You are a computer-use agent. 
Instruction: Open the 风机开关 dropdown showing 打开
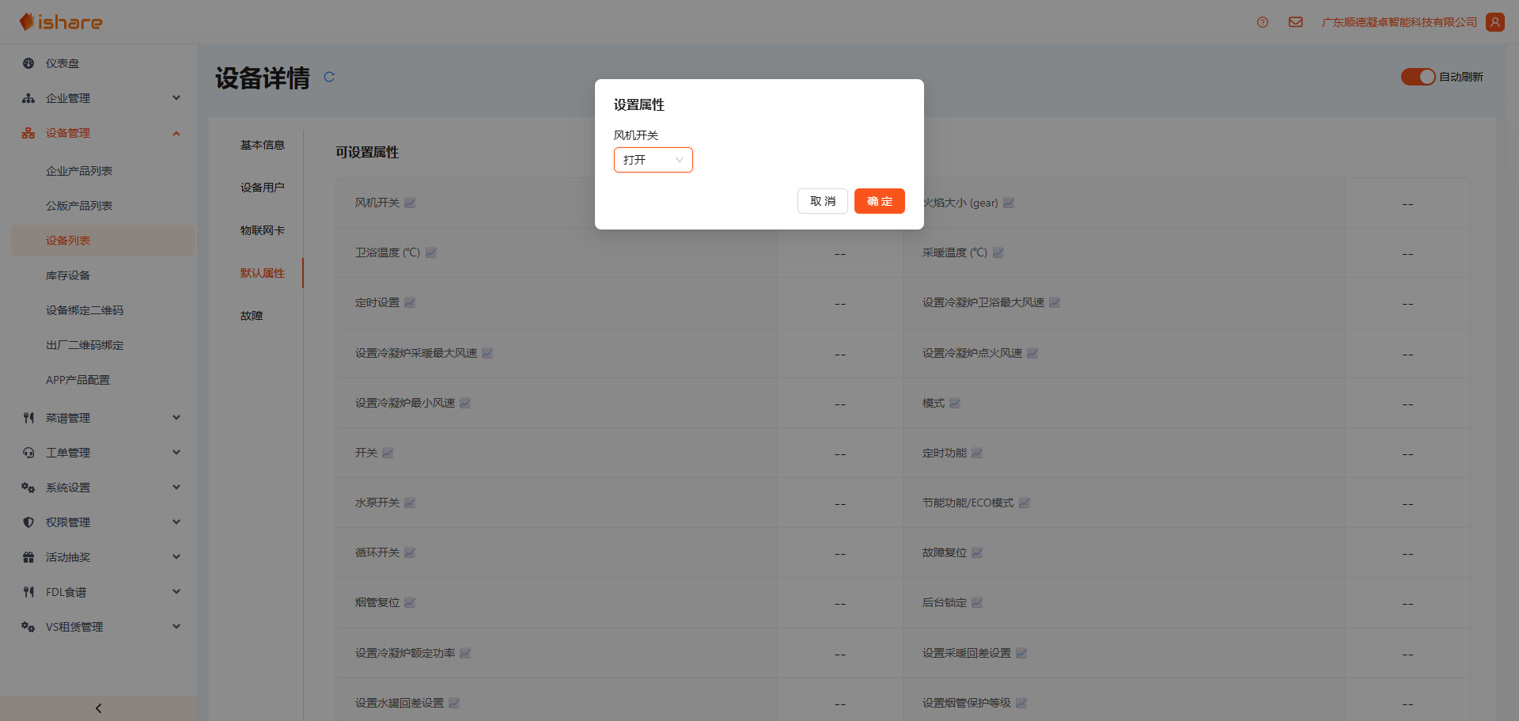point(653,160)
